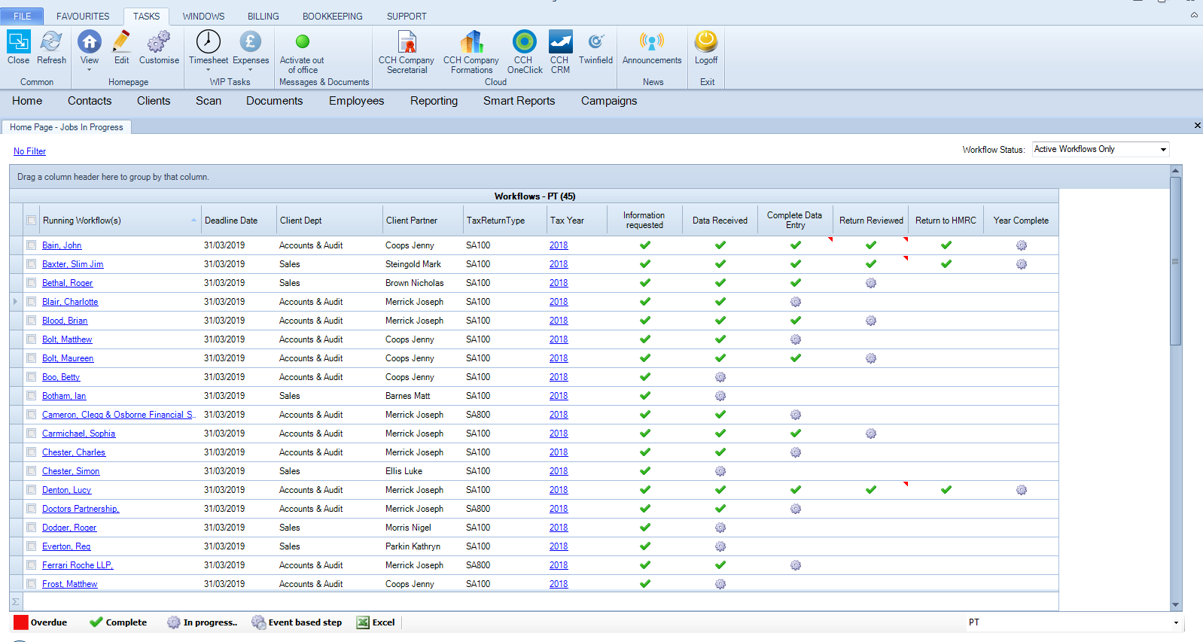Select the checkbox beside Bethal, Roger
1203x642 pixels.
[x=31, y=283]
